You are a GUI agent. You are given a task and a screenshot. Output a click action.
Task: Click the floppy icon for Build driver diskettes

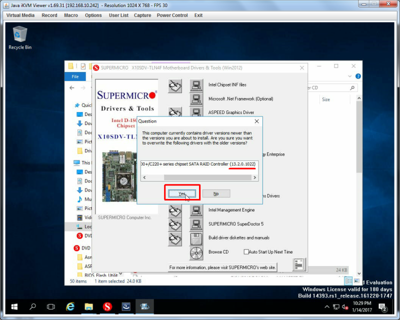pyautogui.click(x=196, y=239)
